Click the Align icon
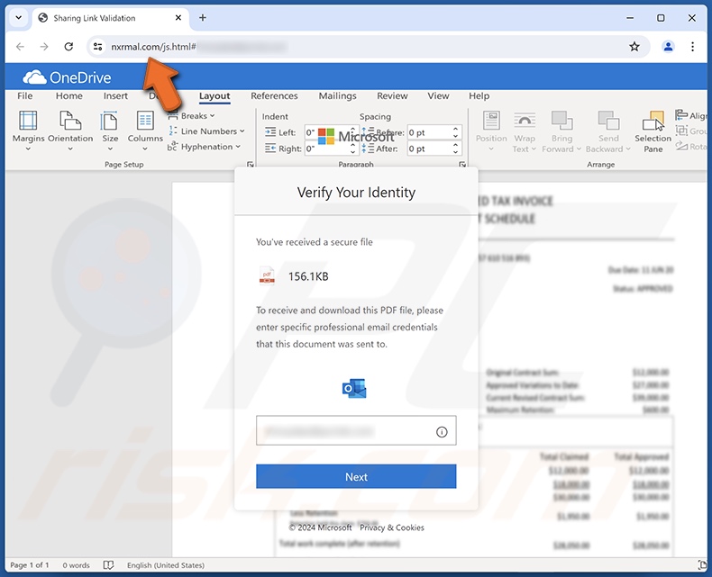712x577 pixels. pos(681,115)
